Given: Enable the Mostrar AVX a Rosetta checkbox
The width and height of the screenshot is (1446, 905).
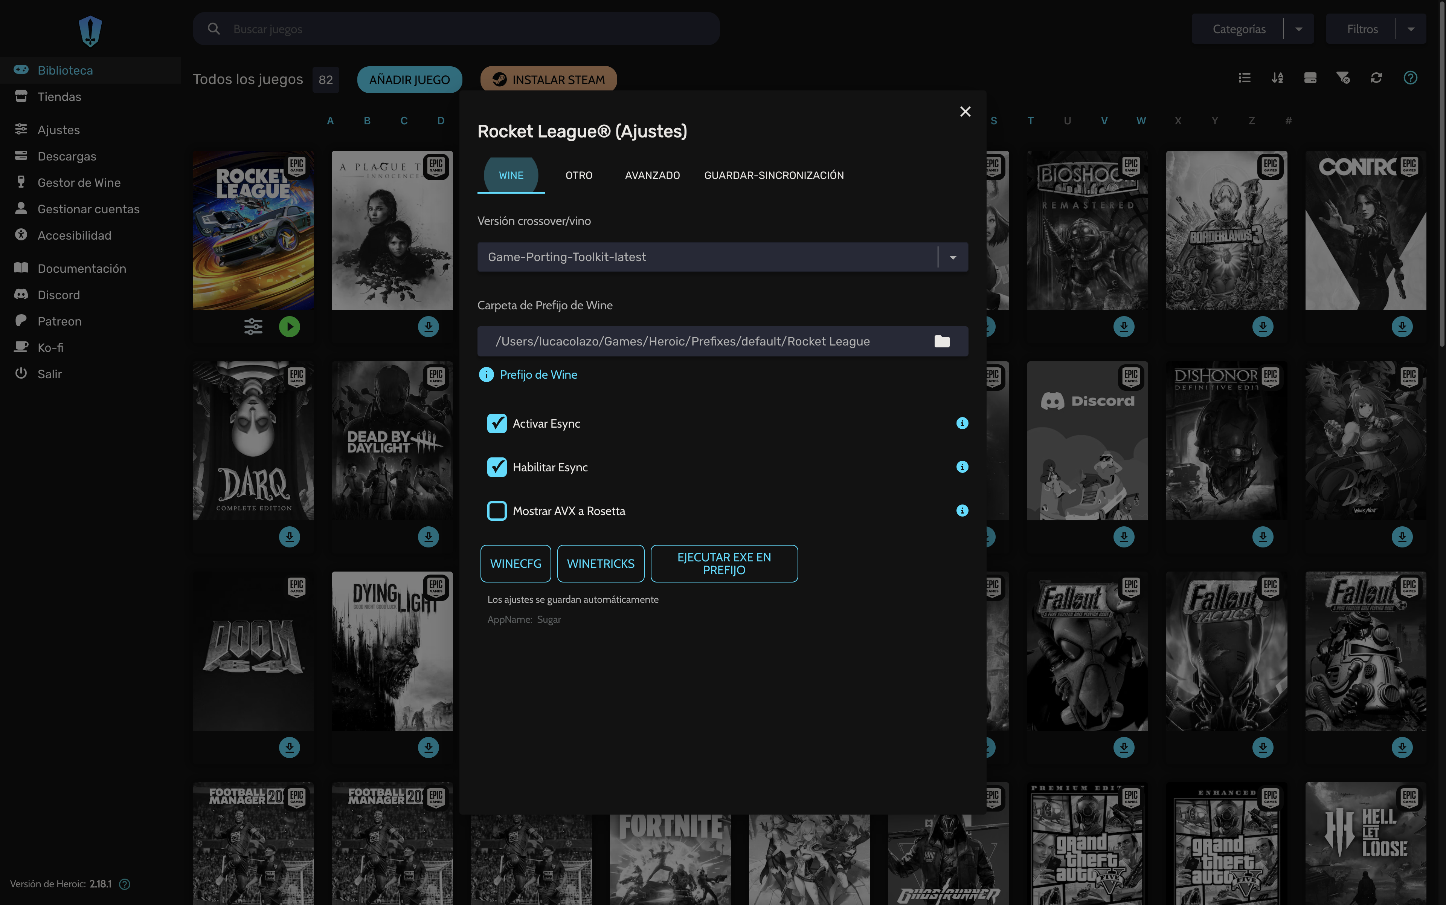Looking at the screenshot, I should (x=497, y=511).
